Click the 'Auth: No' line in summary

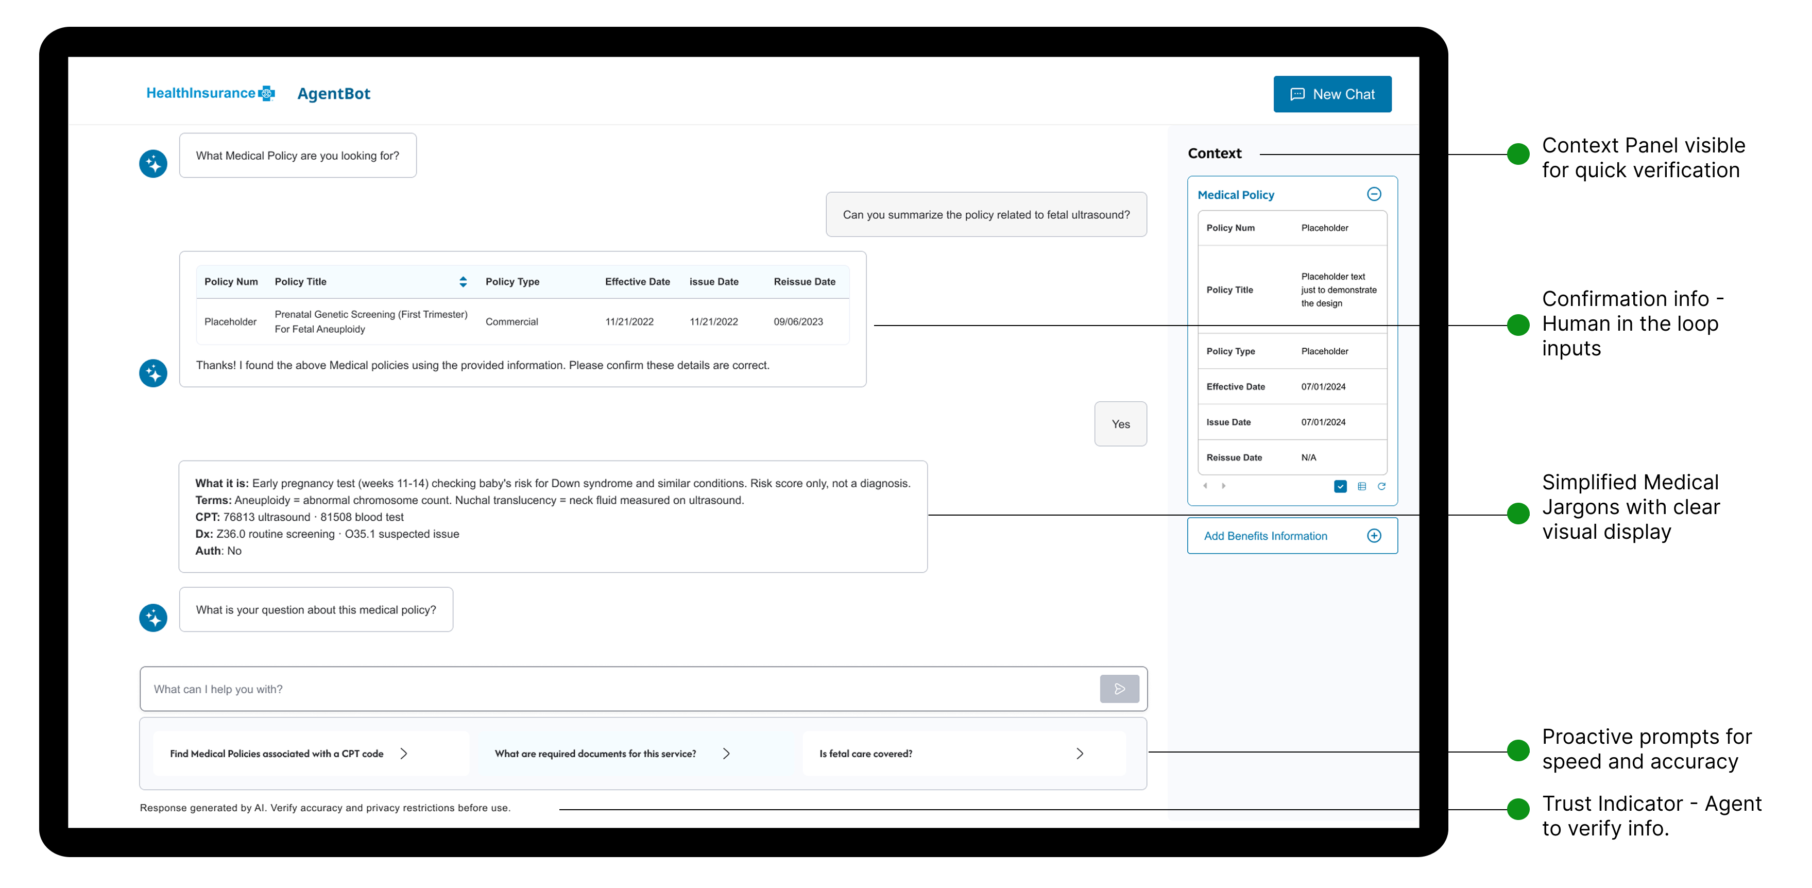pos(218,551)
